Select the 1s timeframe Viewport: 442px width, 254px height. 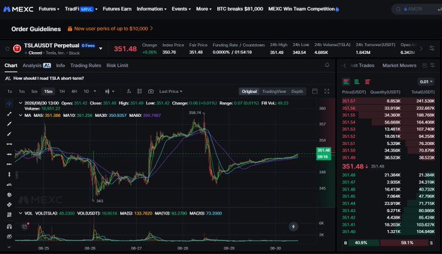10,91
